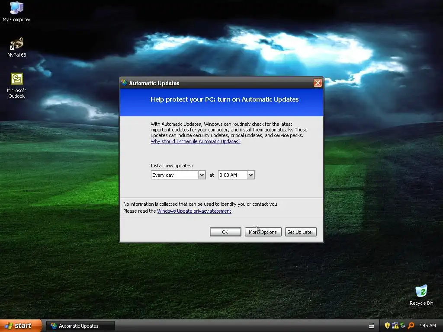Select the MyPal 68 browser shortcut
443x332 pixels.
[17, 48]
